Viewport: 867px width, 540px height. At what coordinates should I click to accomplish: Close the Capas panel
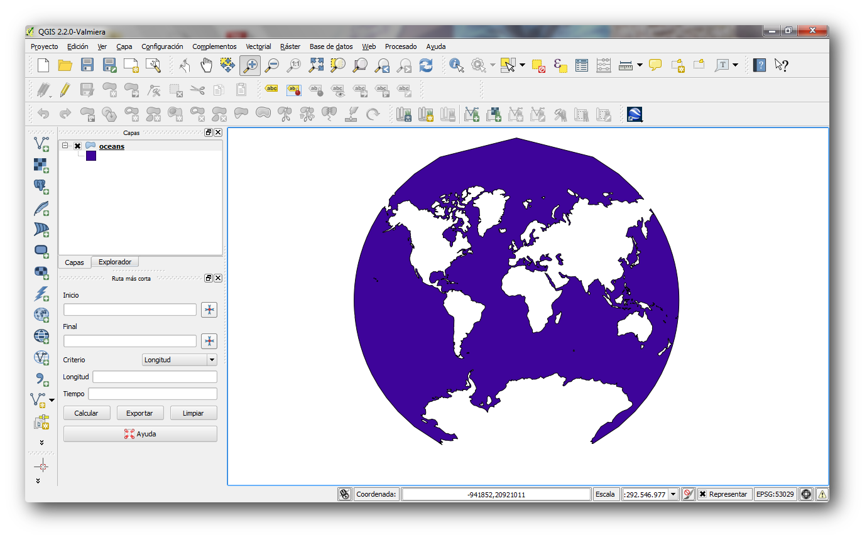coord(218,132)
